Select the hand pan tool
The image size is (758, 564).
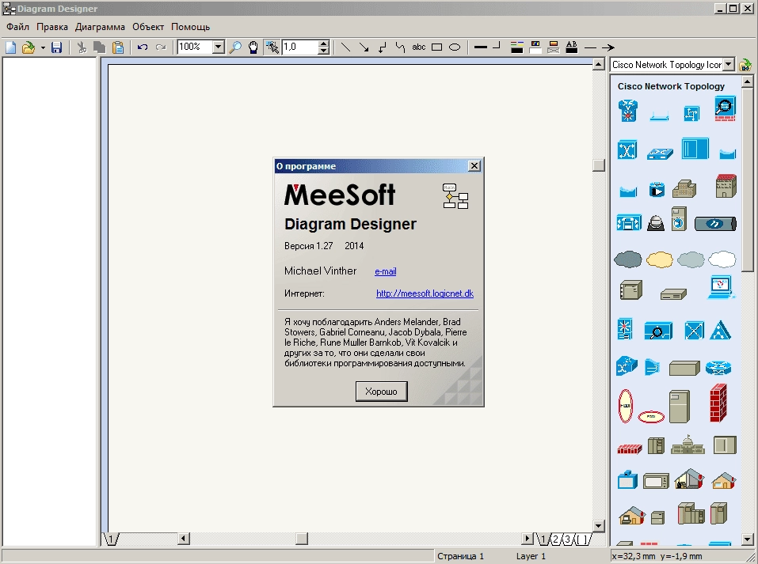click(x=253, y=47)
